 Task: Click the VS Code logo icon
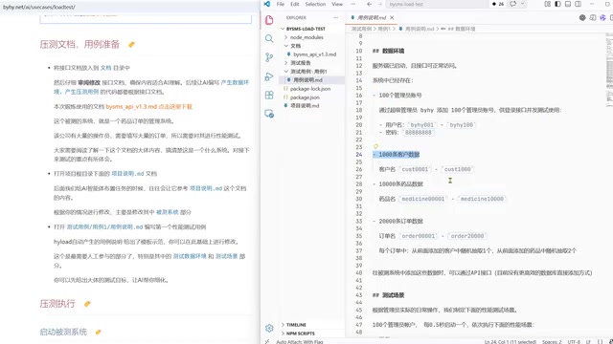click(x=266, y=4)
